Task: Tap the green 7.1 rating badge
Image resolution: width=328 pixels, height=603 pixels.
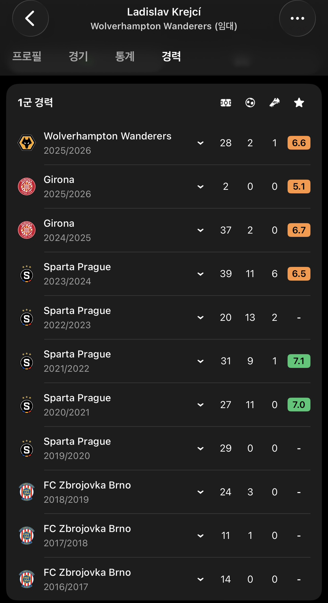Action: 299,361
